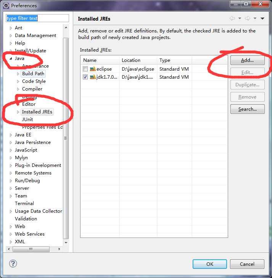Expand the Plug-in Development node
Image resolution: width=272 pixels, height=278 pixels.
pos(11,165)
